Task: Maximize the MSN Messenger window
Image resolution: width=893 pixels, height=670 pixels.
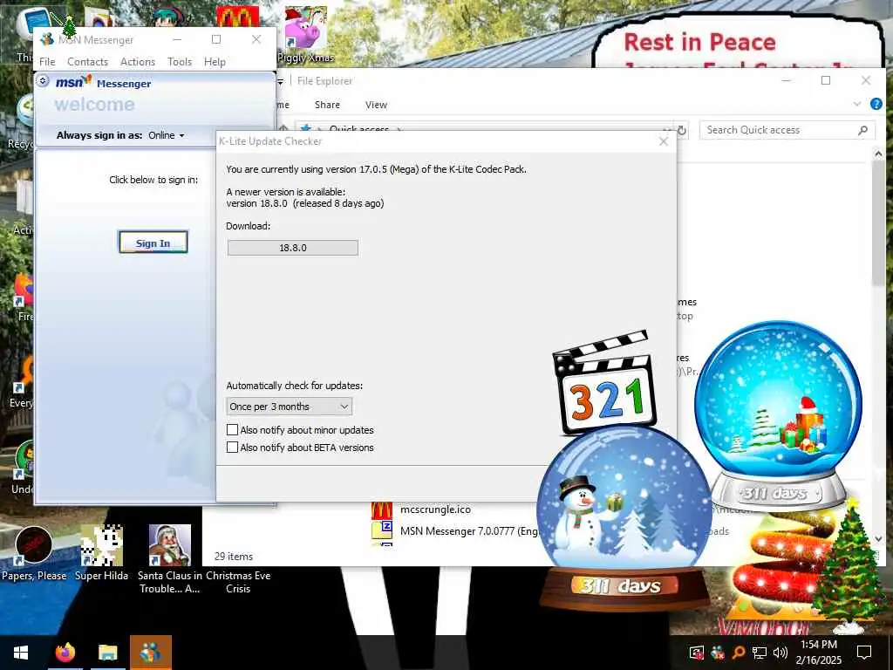Action: 216,39
